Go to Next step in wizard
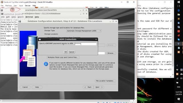This screenshot has width=183, height=103. [x=99, y=87]
